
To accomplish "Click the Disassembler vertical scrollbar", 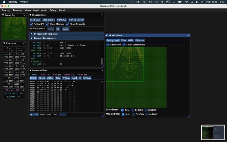I will pyautogui.click(x=102, y=61).
